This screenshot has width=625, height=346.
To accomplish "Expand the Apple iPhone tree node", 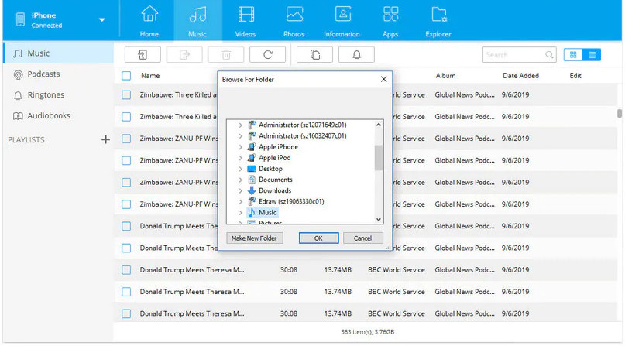I will (240, 147).
